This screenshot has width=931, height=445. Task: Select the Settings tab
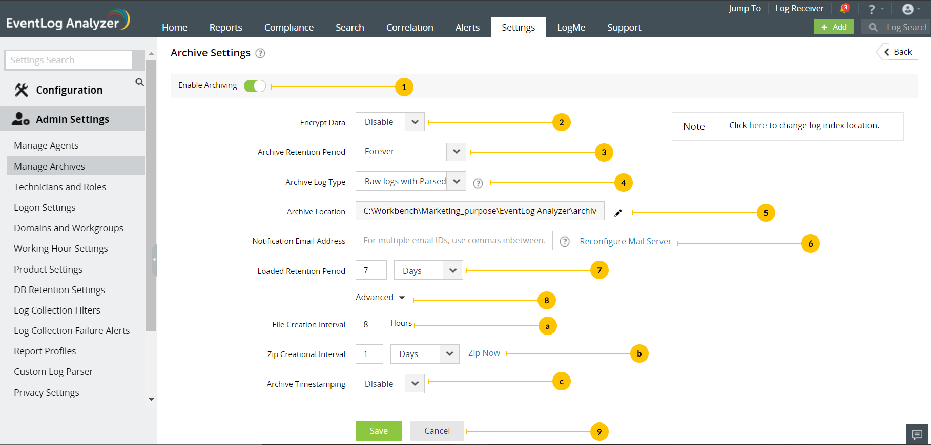tap(519, 27)
